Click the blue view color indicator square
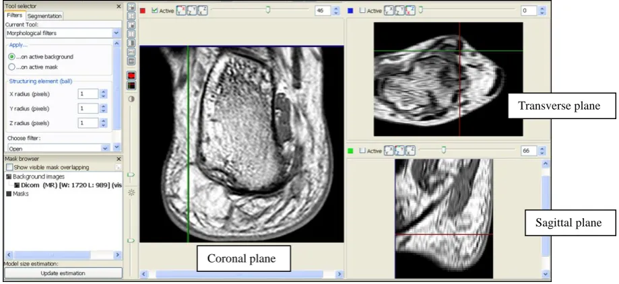The width and height of the screenshot is (619, 284). pyautogui.click(x=350, y=11)
